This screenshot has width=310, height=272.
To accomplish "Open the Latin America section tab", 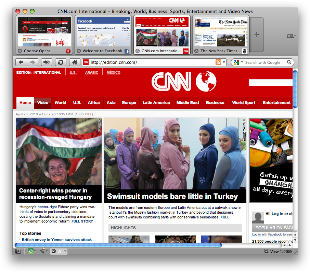I will 156,103.
